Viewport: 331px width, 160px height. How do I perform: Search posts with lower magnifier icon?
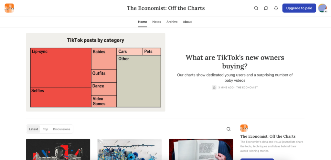point(229,129)
